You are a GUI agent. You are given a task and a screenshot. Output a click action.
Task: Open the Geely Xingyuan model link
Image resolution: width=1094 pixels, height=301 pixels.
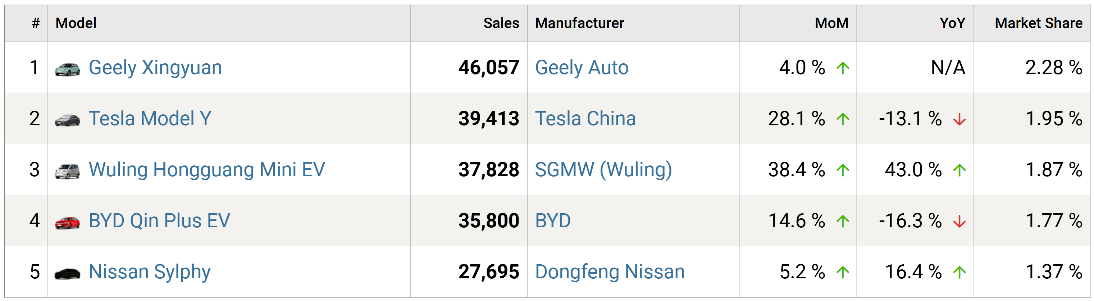point(155,68)
